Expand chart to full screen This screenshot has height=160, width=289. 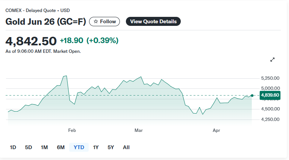pos(272,60)
